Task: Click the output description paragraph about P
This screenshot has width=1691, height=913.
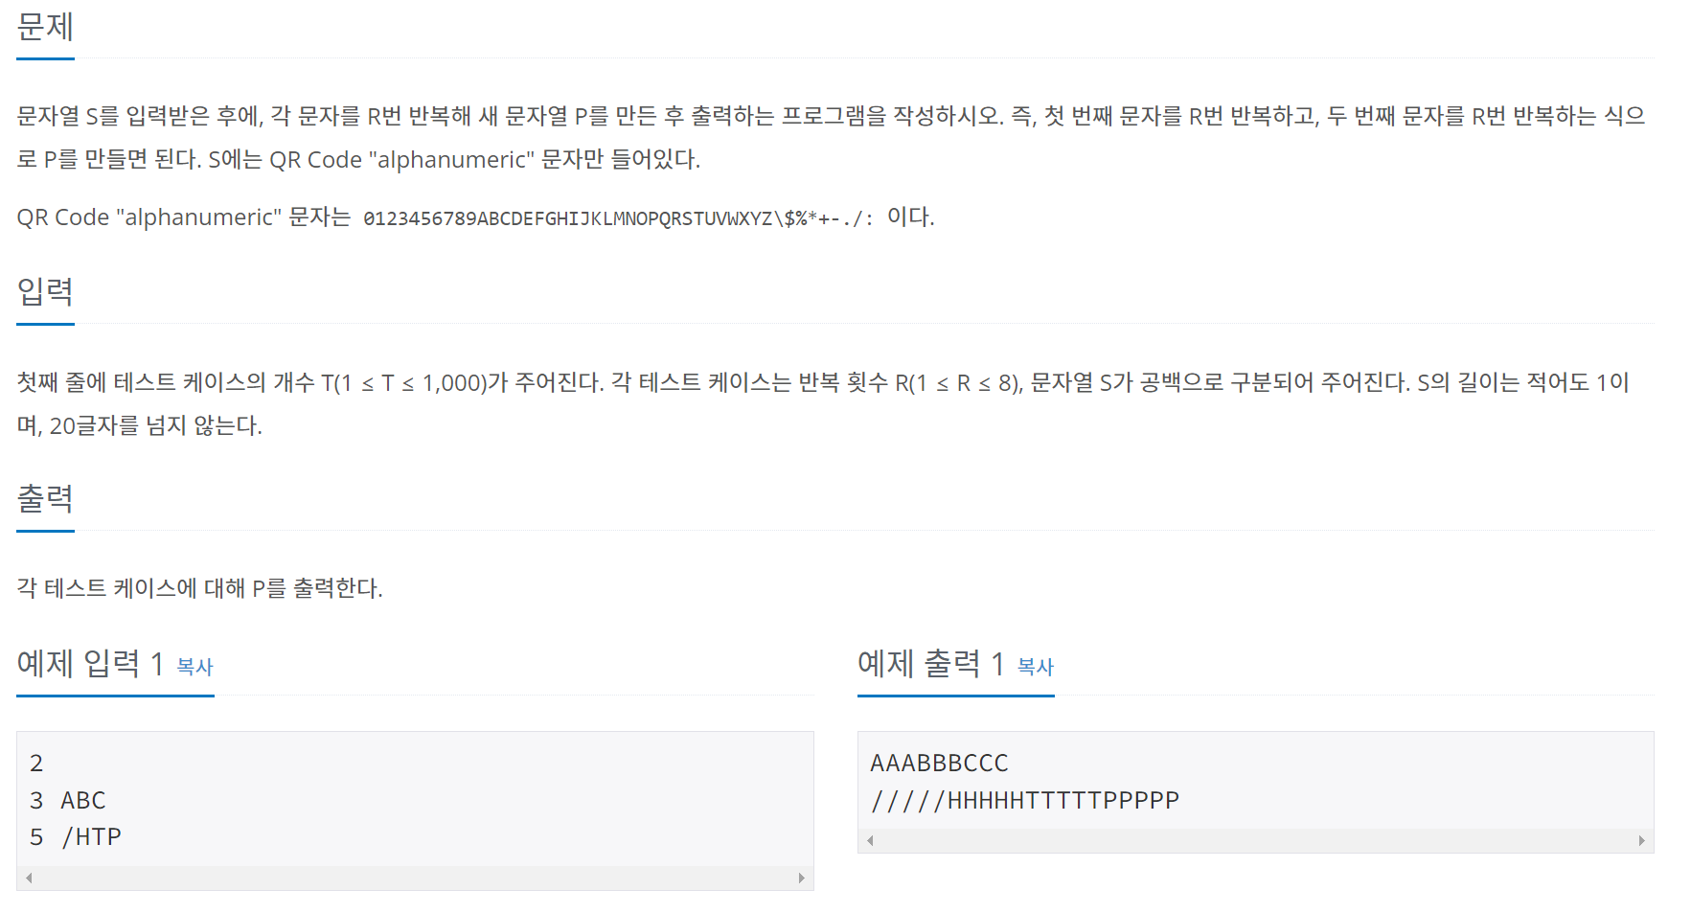Action: [199, 588]
